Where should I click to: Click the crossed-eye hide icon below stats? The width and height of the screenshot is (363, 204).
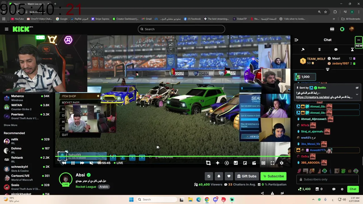pyautogui.click(x=282, y=193)
